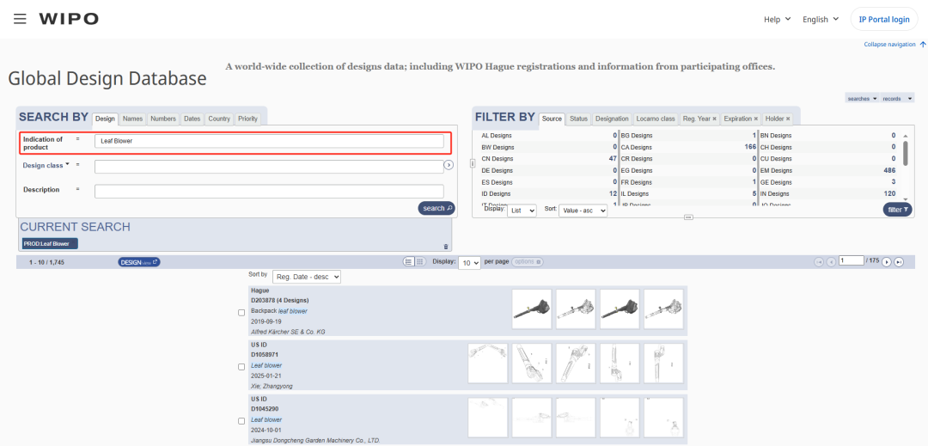Open second thumbnail of D1058971
The height and width of the screenshot is (446, 928).
point(532,364)
